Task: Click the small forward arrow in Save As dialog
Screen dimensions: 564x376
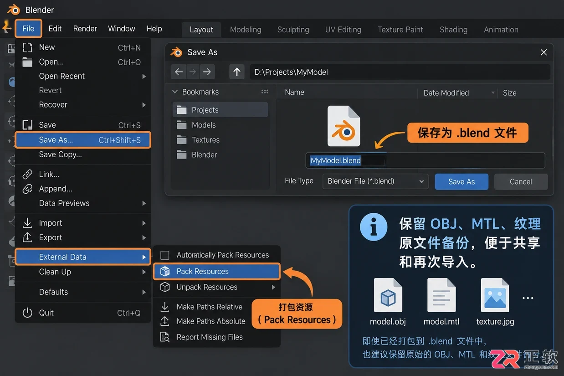Action: click(193, 72)
